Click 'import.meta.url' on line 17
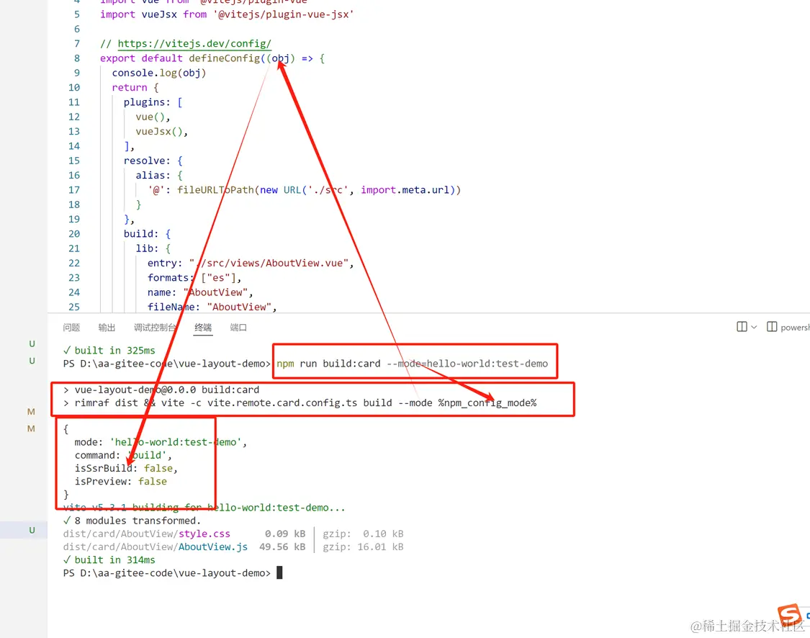Image resolution: width=810 pixels, height=638 pixels. pos(405,189)
